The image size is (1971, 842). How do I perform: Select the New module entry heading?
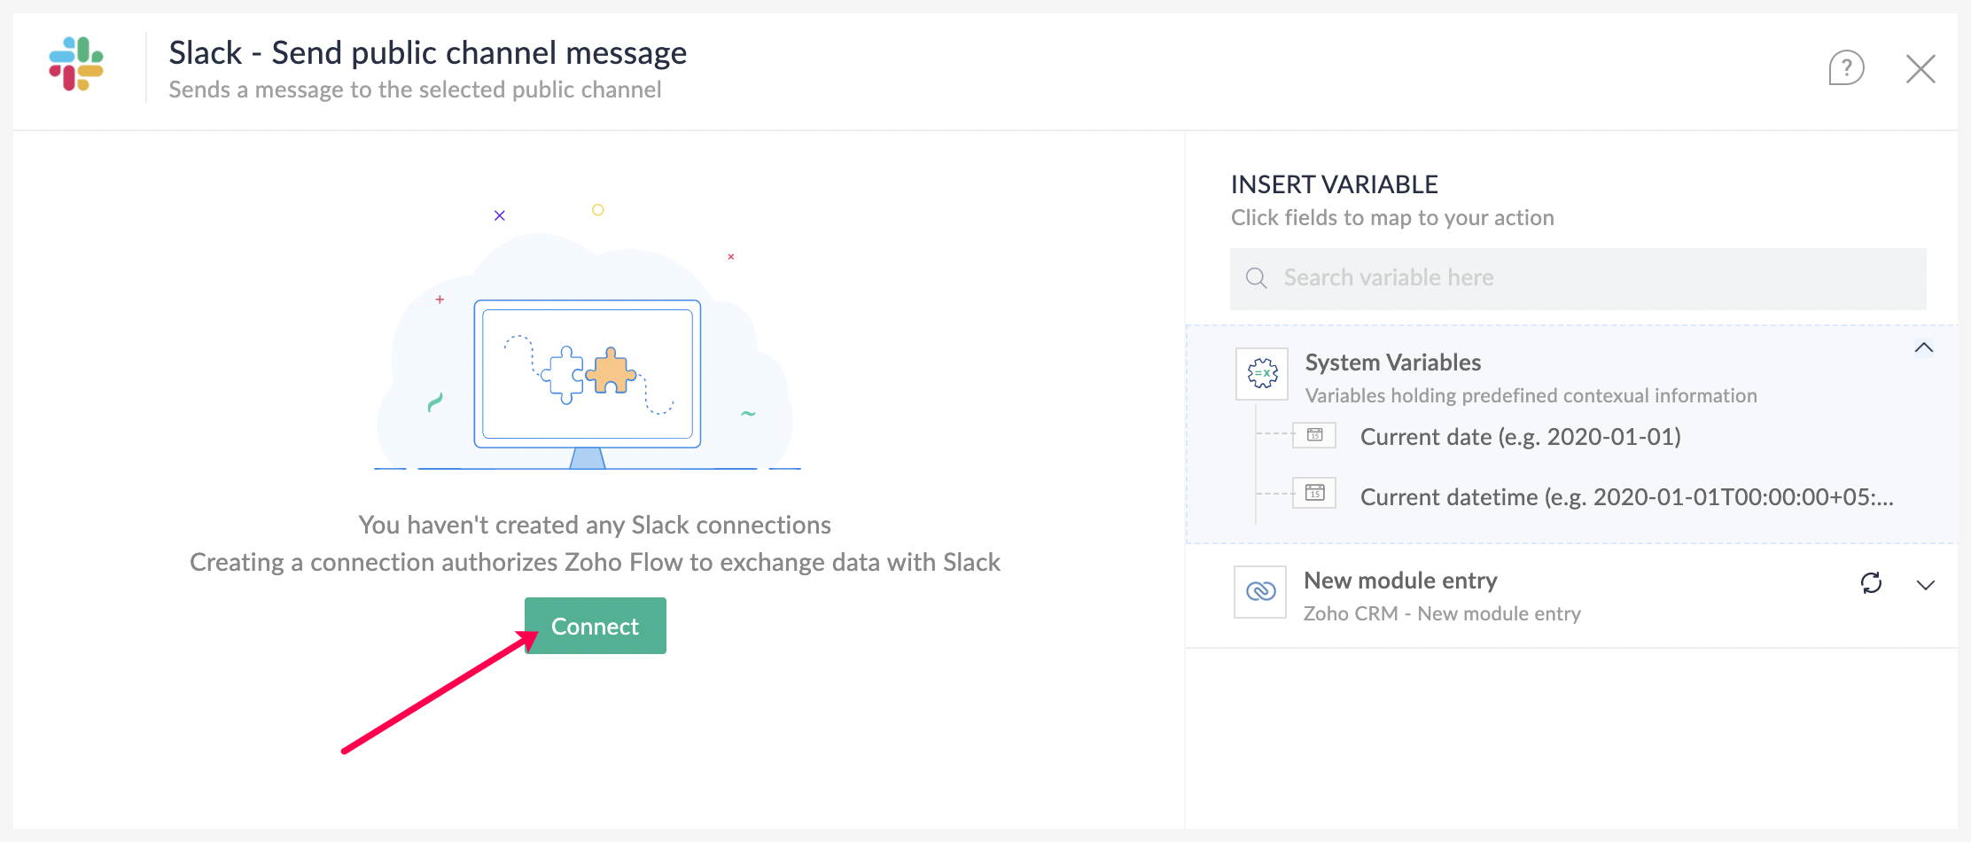1400,581
